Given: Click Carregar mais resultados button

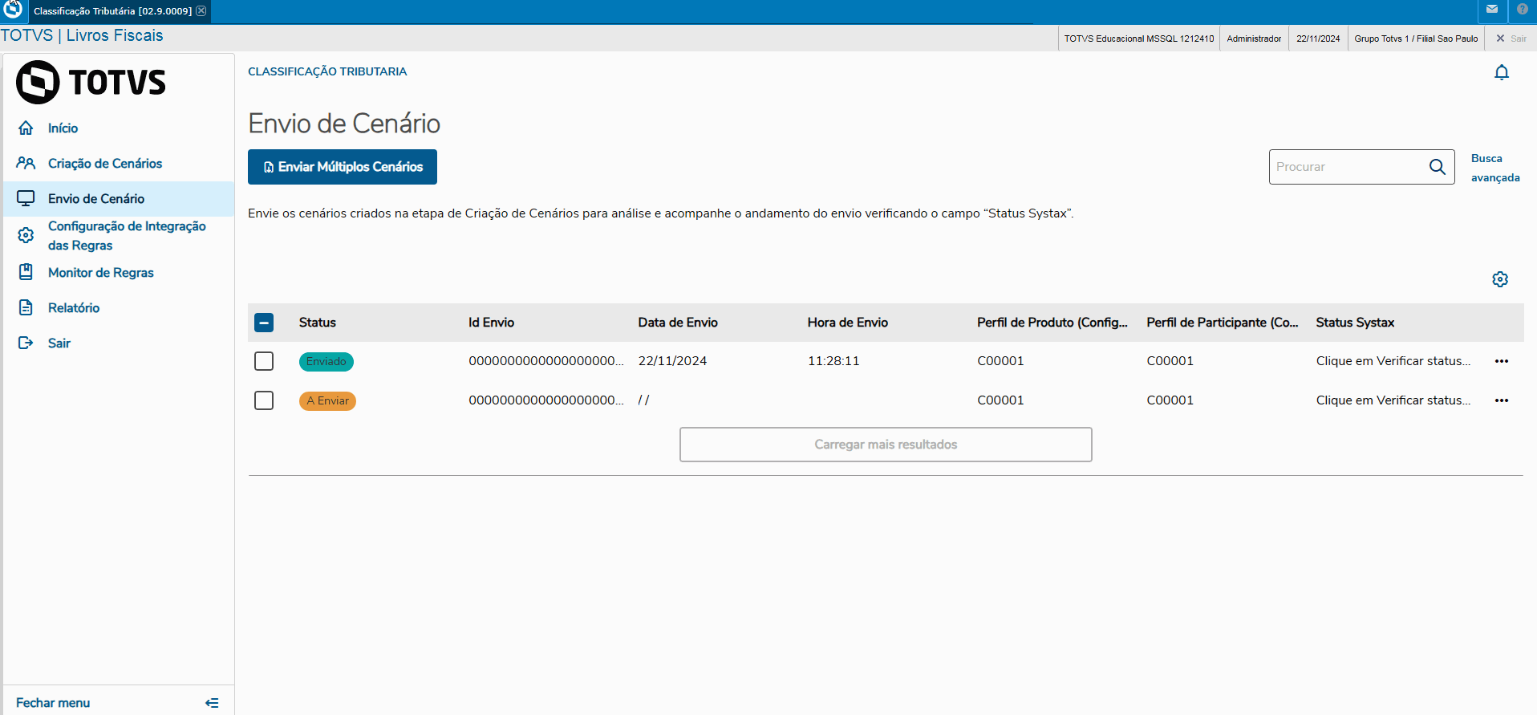Looking at the screenshot, I should (886, 445).
